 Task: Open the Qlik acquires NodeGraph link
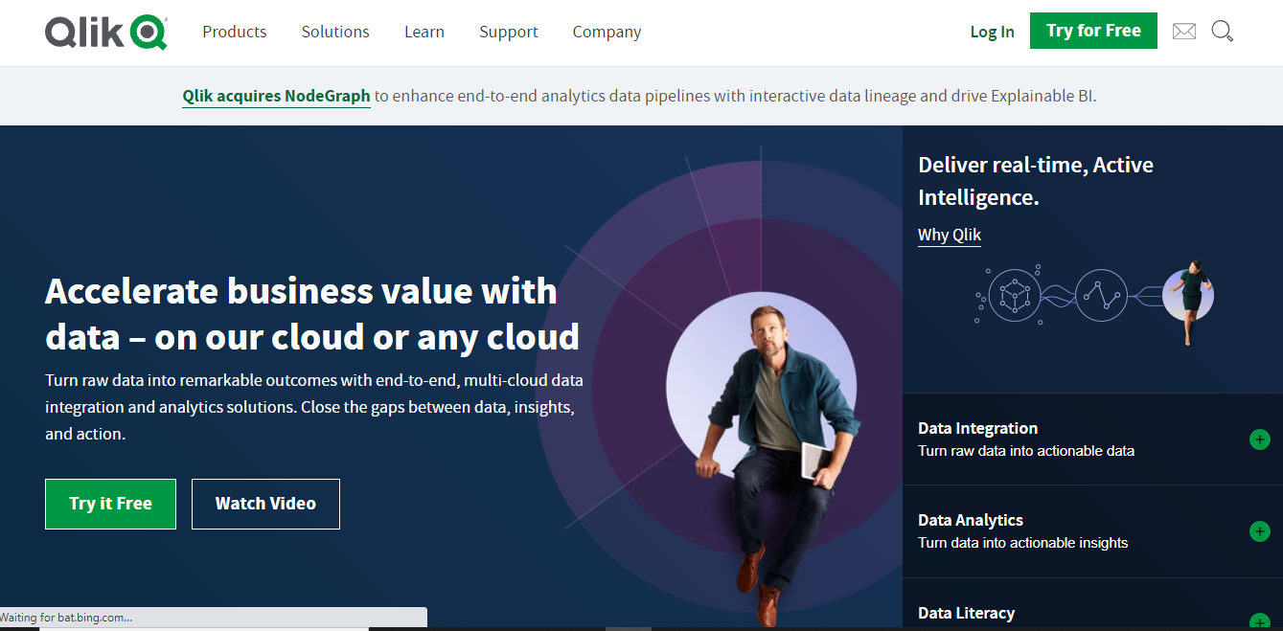click(276, 96)
